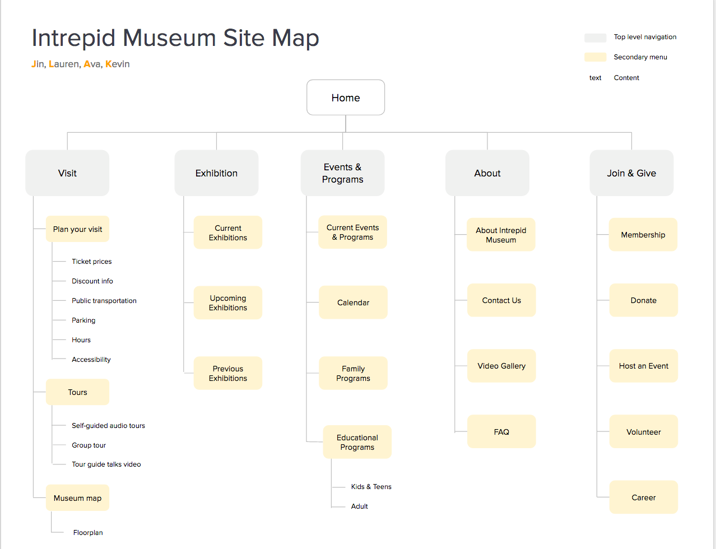Image resolution: width=716 pixels, height=549 pixels.
Task: Select the Hours content item
Action: tap(81, 340)
